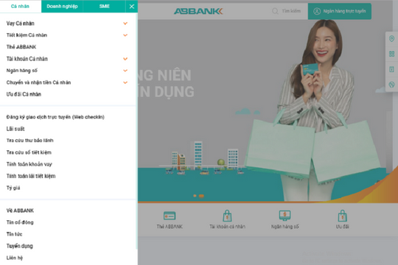
Task: Click the user profile icon in header
Action: (317, 11)
